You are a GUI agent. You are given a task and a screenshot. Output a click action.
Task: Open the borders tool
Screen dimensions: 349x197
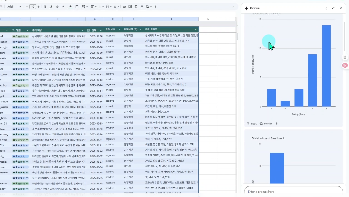pos(77,7)
